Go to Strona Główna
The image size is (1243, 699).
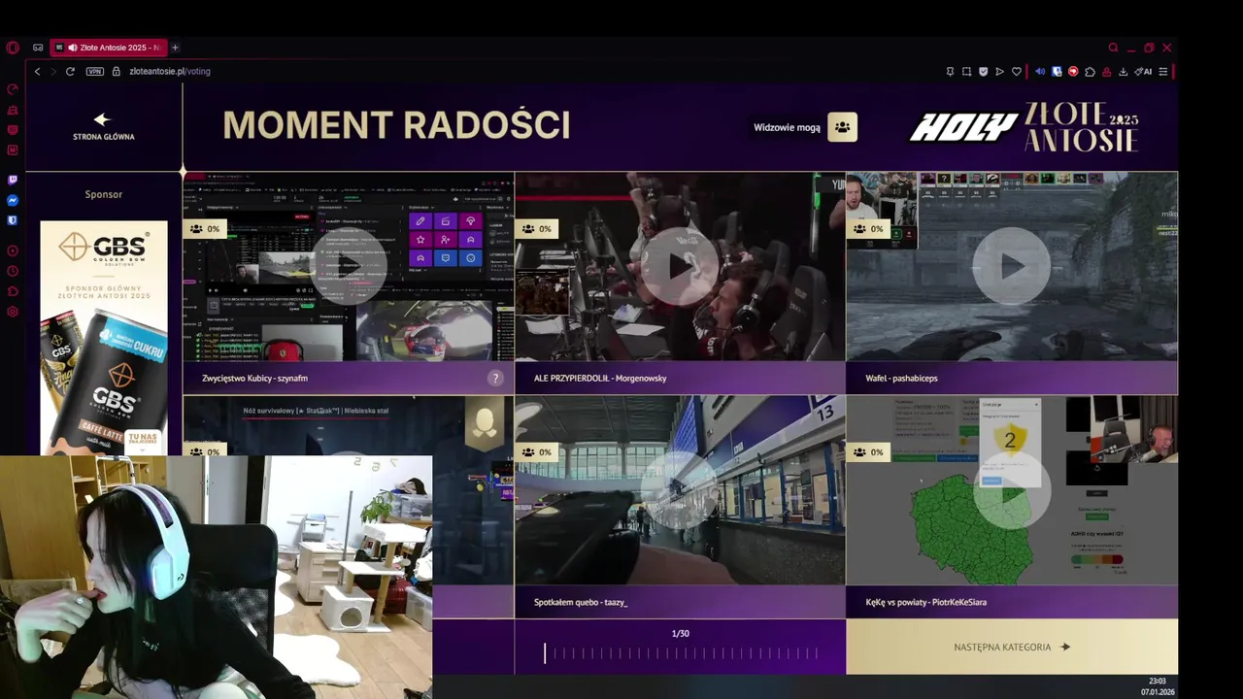[103, 127]
